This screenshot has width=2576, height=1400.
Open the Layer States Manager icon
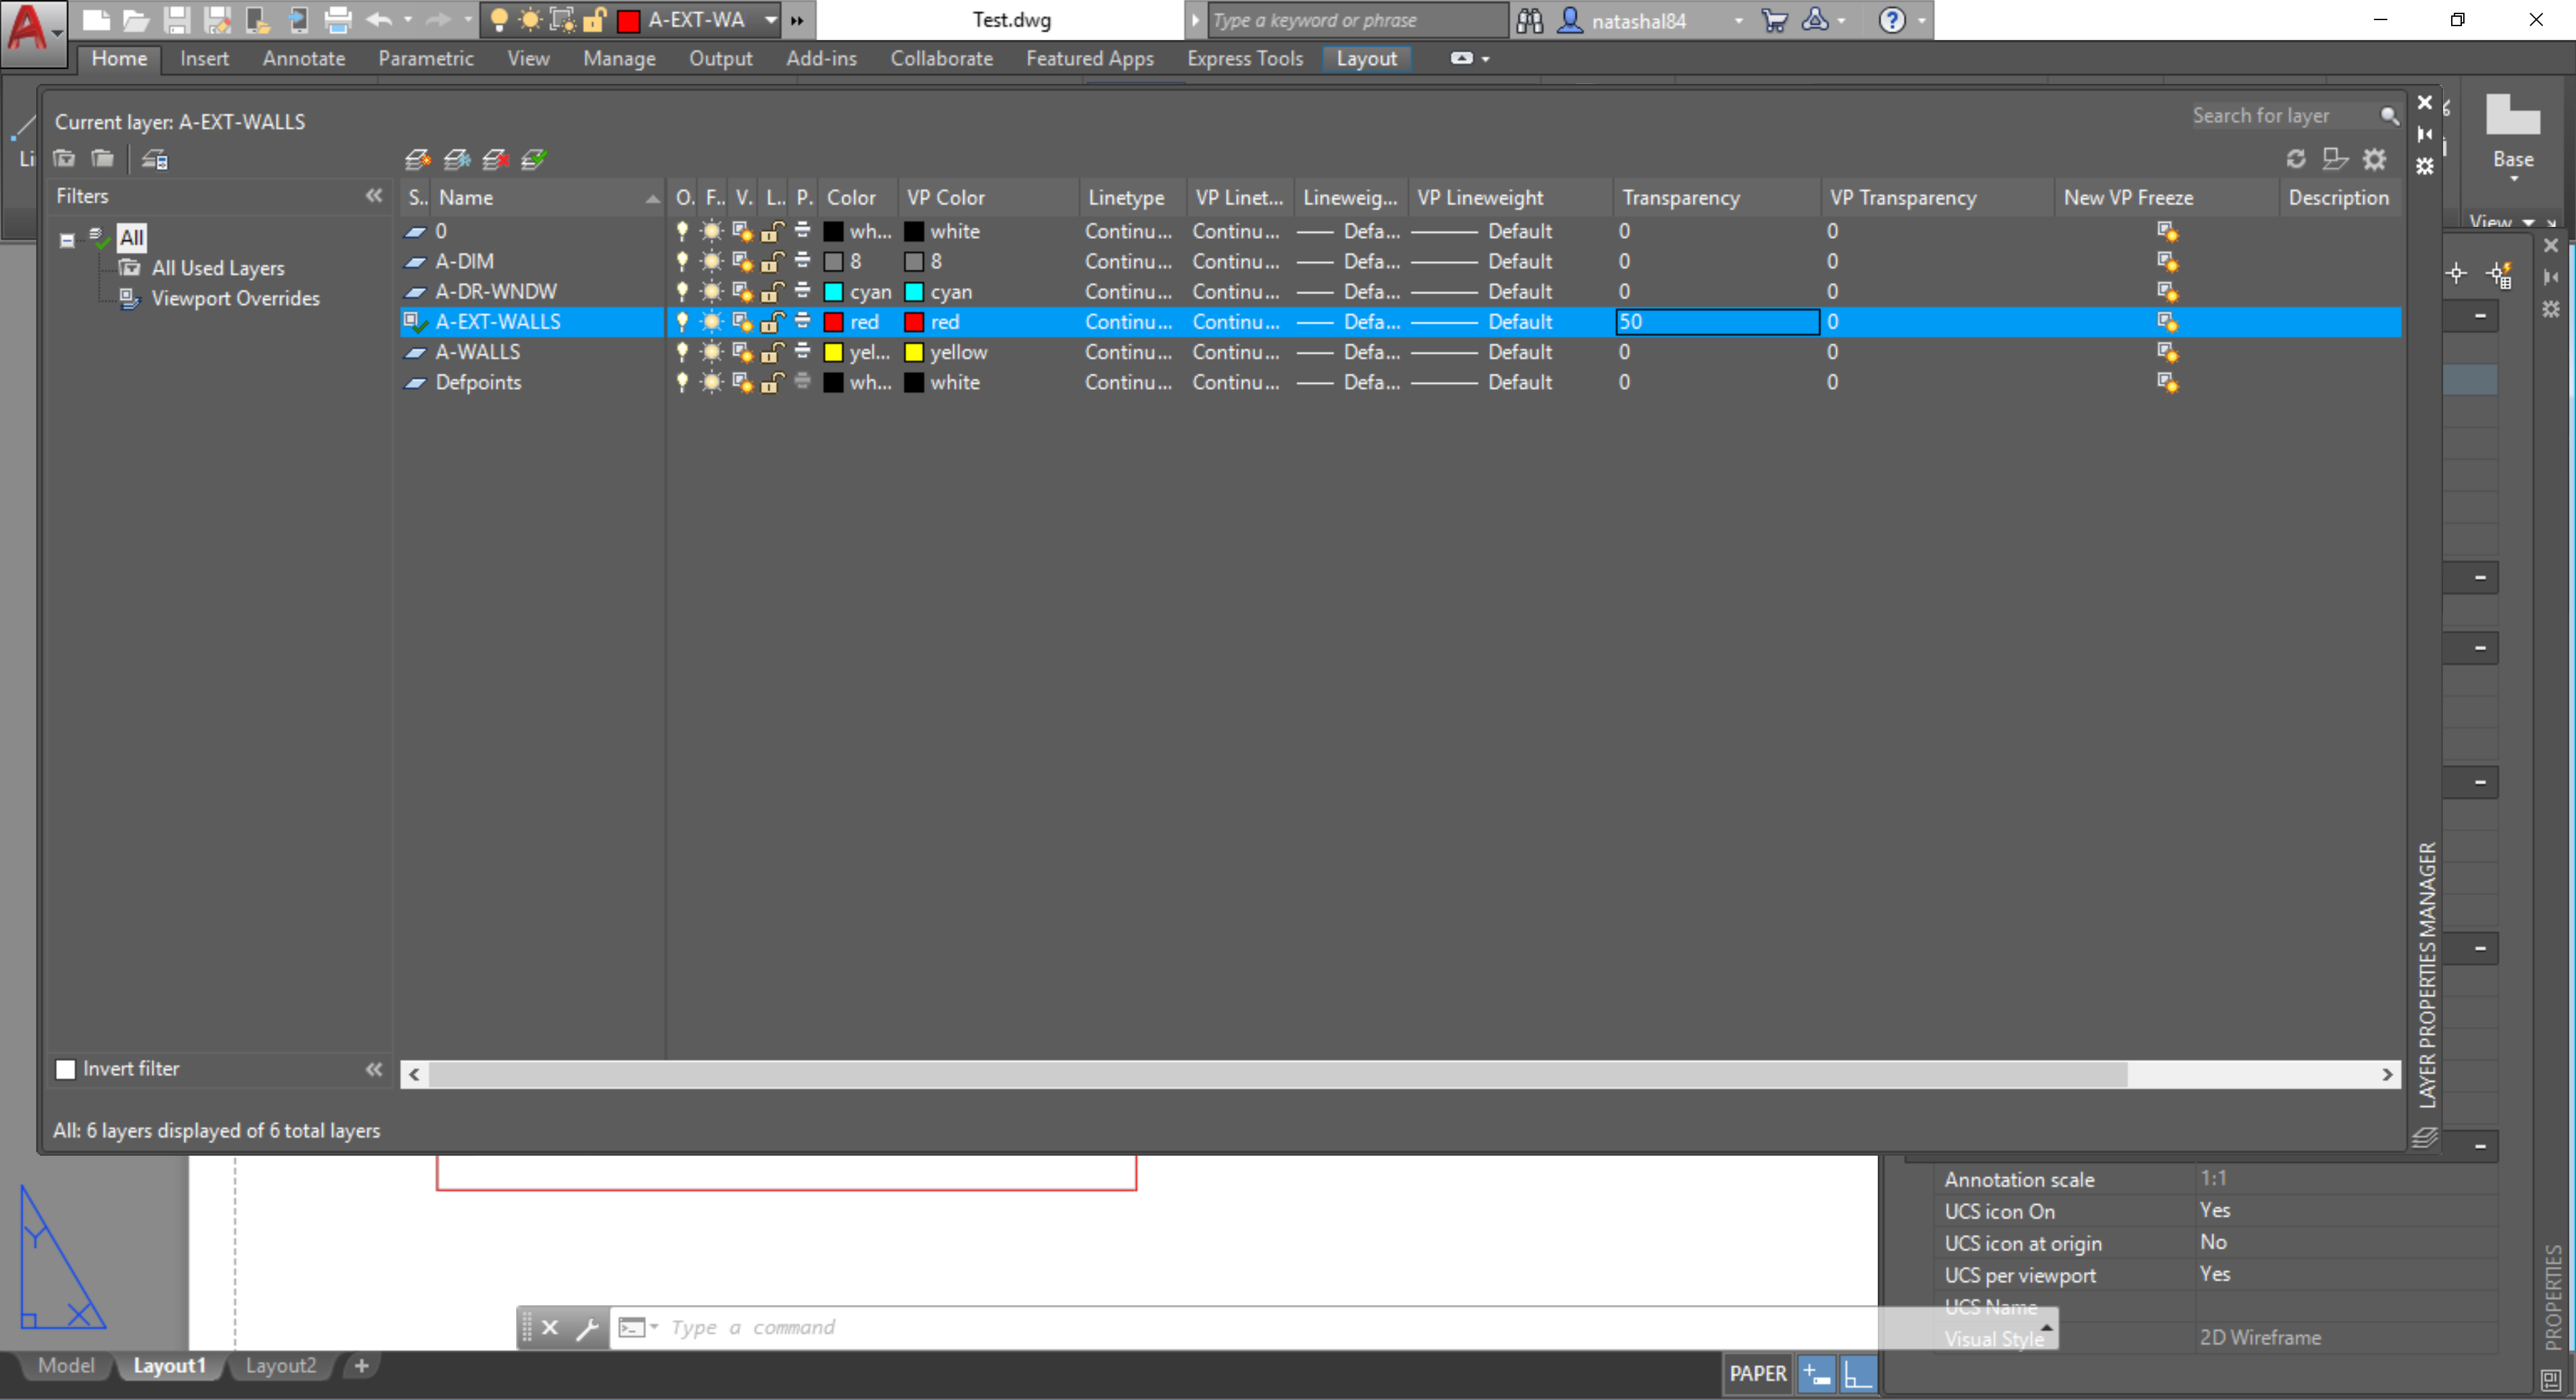[155, 159]
